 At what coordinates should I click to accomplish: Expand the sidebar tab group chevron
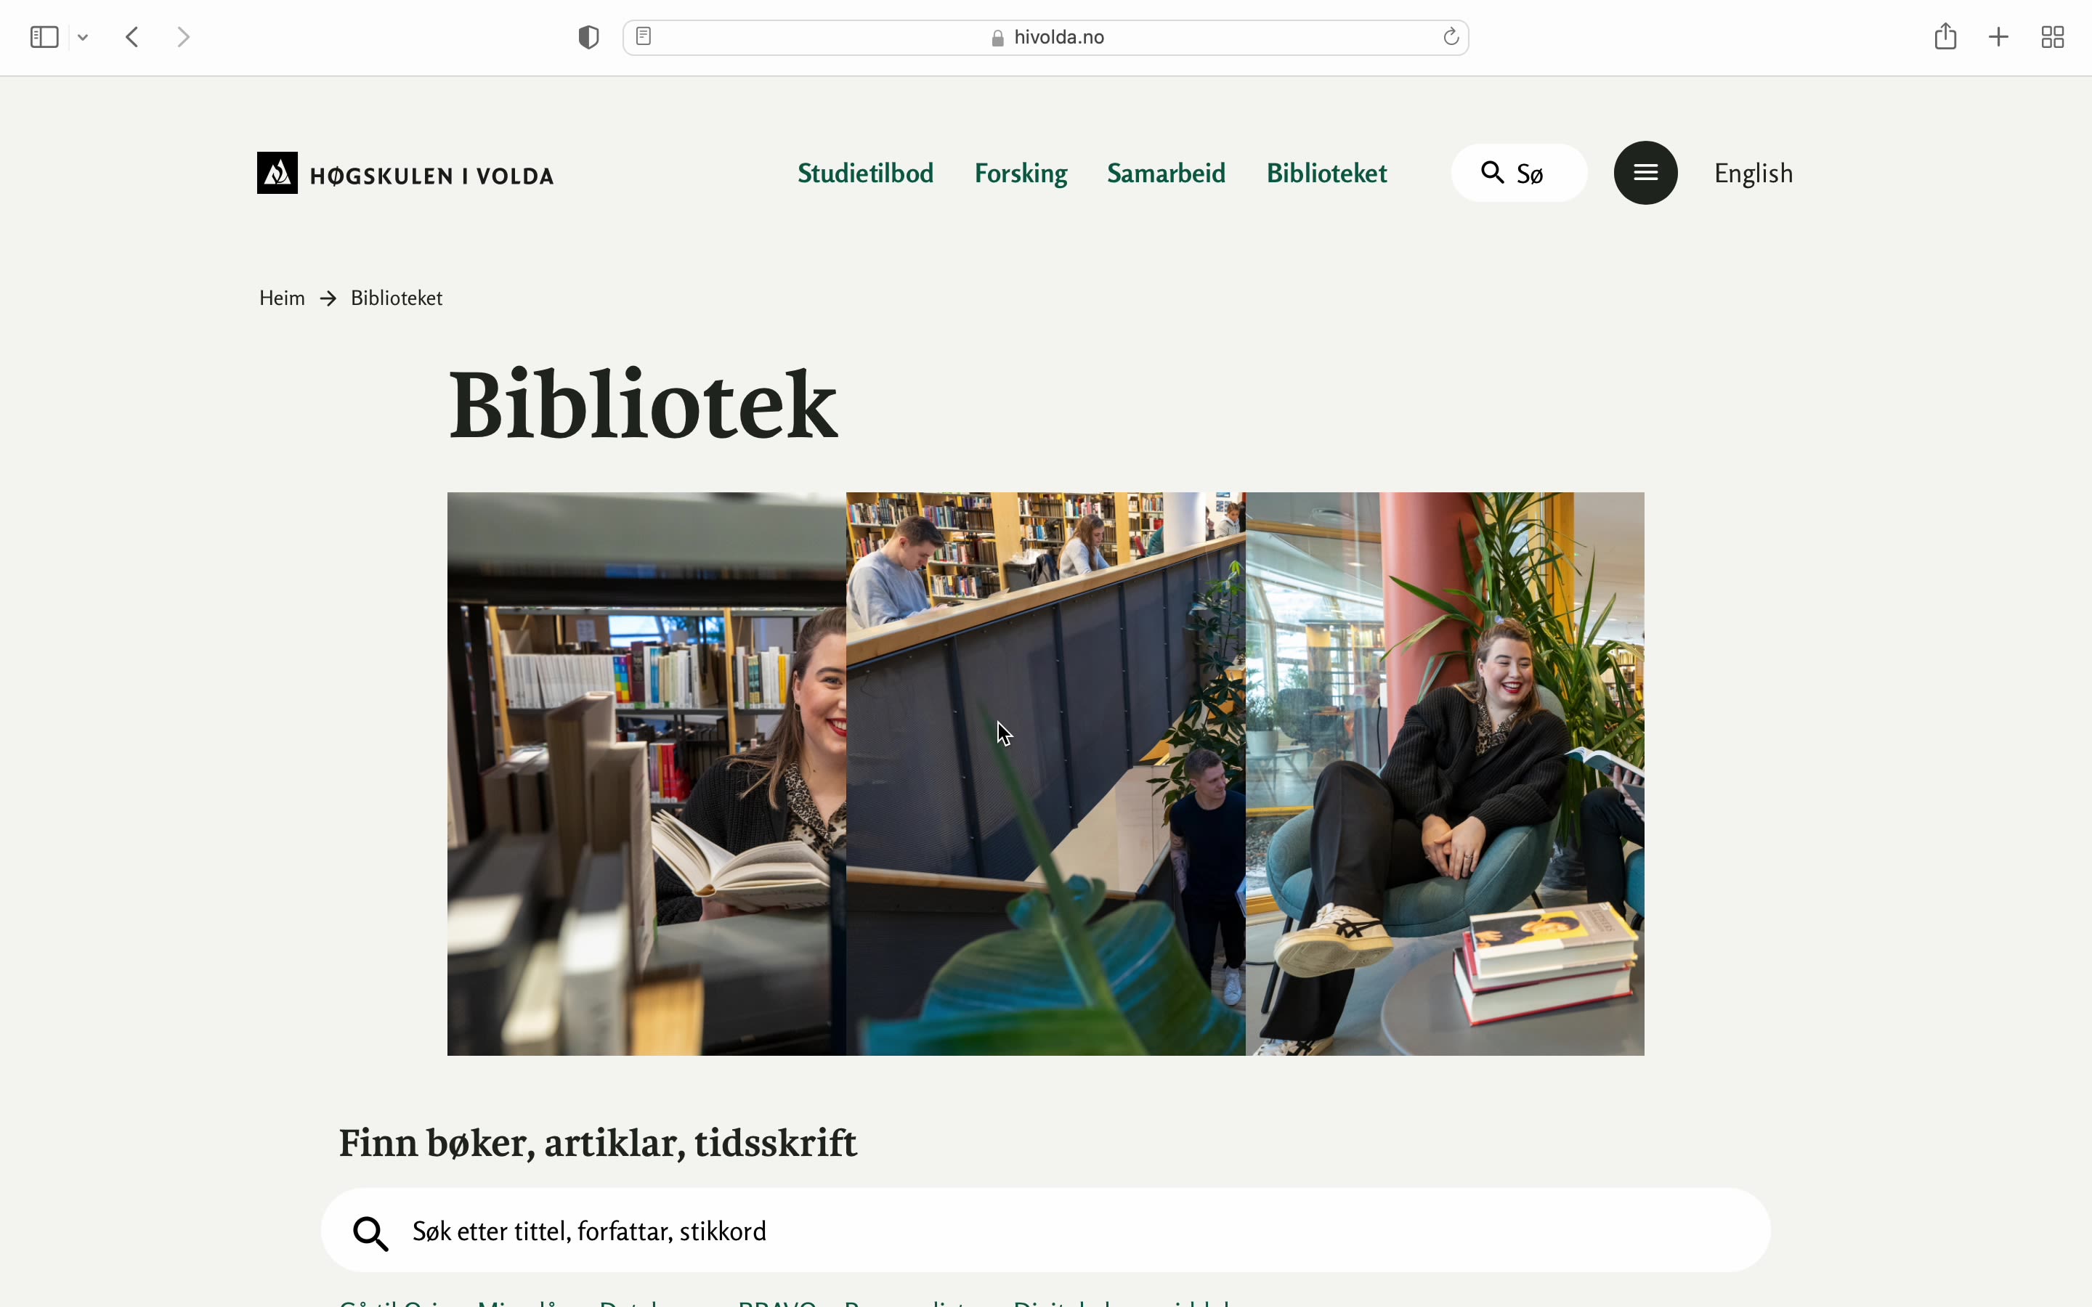point(83,37)
